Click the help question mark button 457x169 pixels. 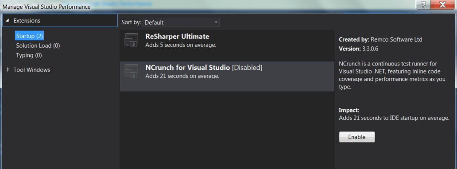coord(423,4)
